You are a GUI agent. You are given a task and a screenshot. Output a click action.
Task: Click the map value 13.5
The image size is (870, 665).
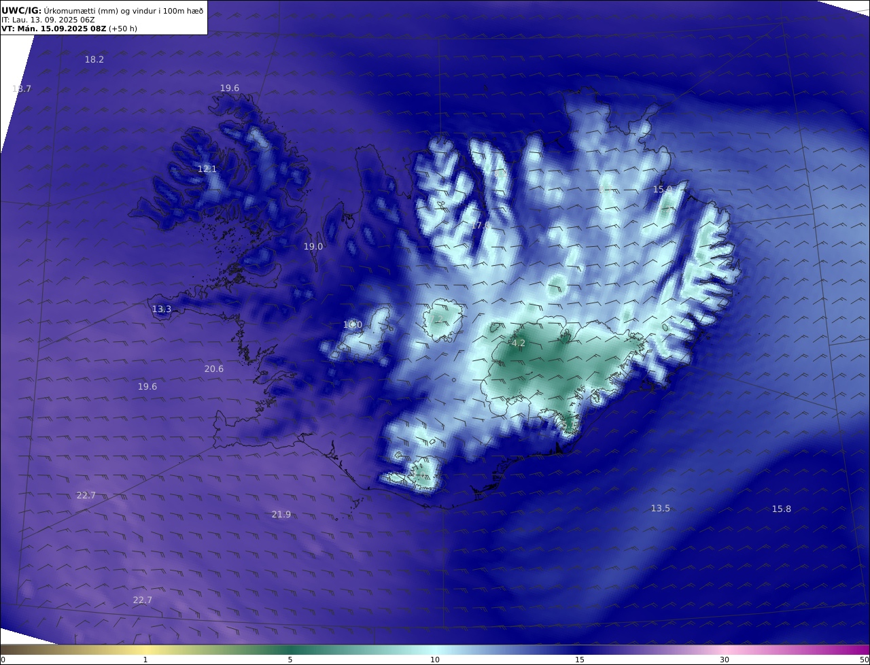pyautogui.click(x=661, y=509)
